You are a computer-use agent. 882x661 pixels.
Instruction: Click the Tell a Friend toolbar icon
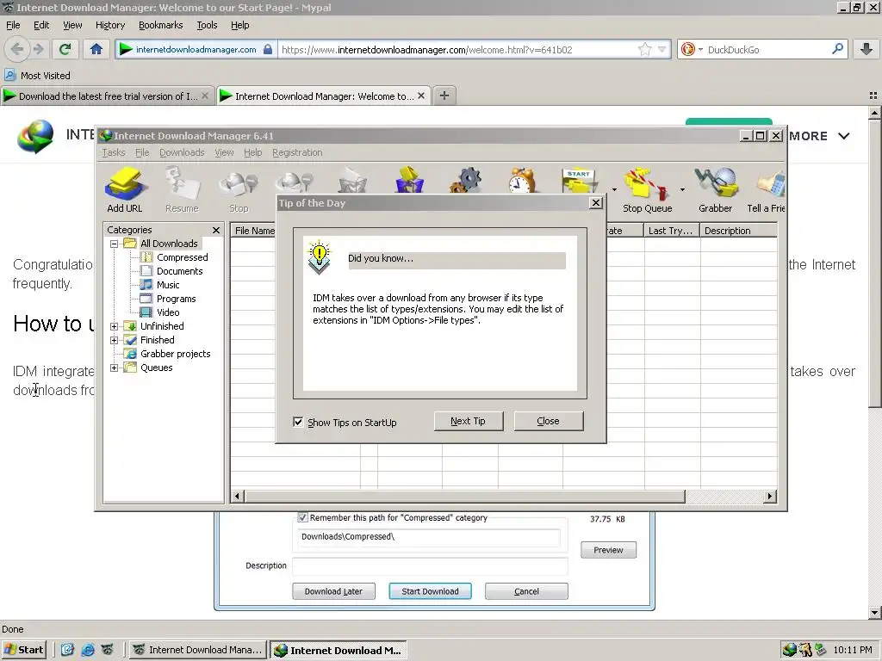(x=766, y=190)
